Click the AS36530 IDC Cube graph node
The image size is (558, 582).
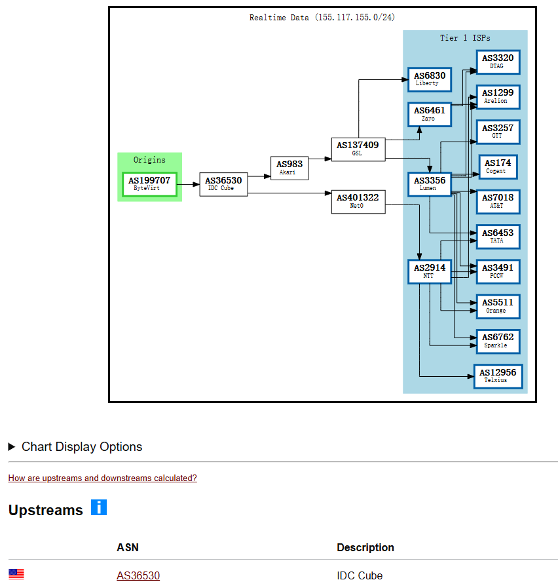(223, 184)
